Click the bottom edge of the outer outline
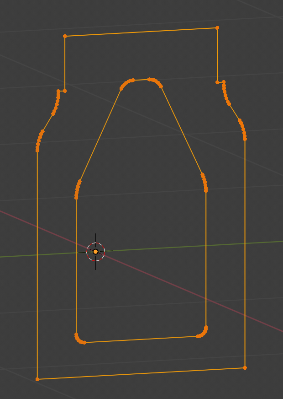283x399 pixels. 141,373
